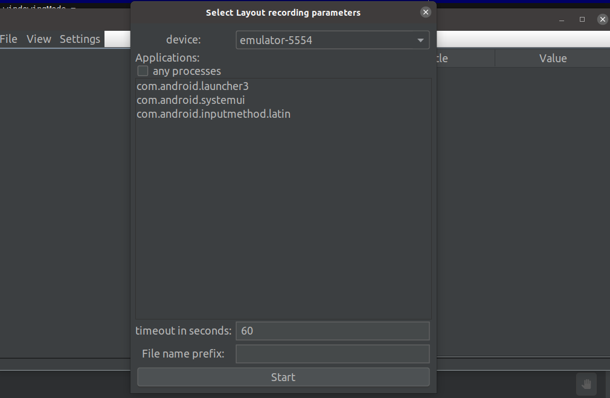Open the File menu in main window

8,39
